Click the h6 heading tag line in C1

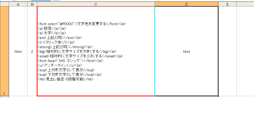65,79
